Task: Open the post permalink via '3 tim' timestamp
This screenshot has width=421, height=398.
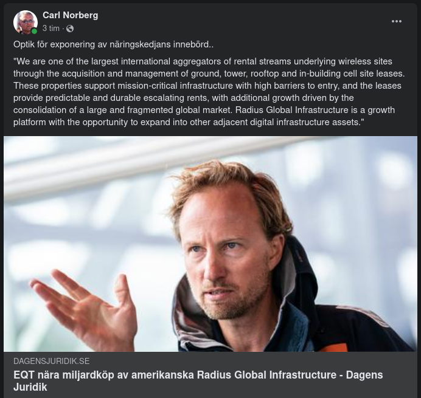Action: (51, 29)
